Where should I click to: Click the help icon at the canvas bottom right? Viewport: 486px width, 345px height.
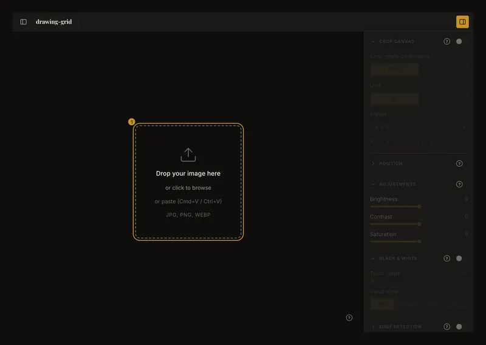tap(349, 318)
